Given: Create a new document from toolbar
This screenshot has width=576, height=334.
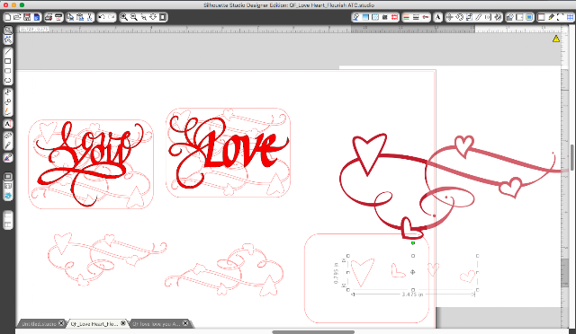Looking at the screenshot, I should [7, 17].
